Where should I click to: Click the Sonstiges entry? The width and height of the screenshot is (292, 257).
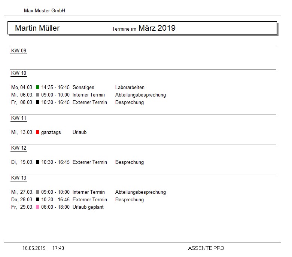83,88
